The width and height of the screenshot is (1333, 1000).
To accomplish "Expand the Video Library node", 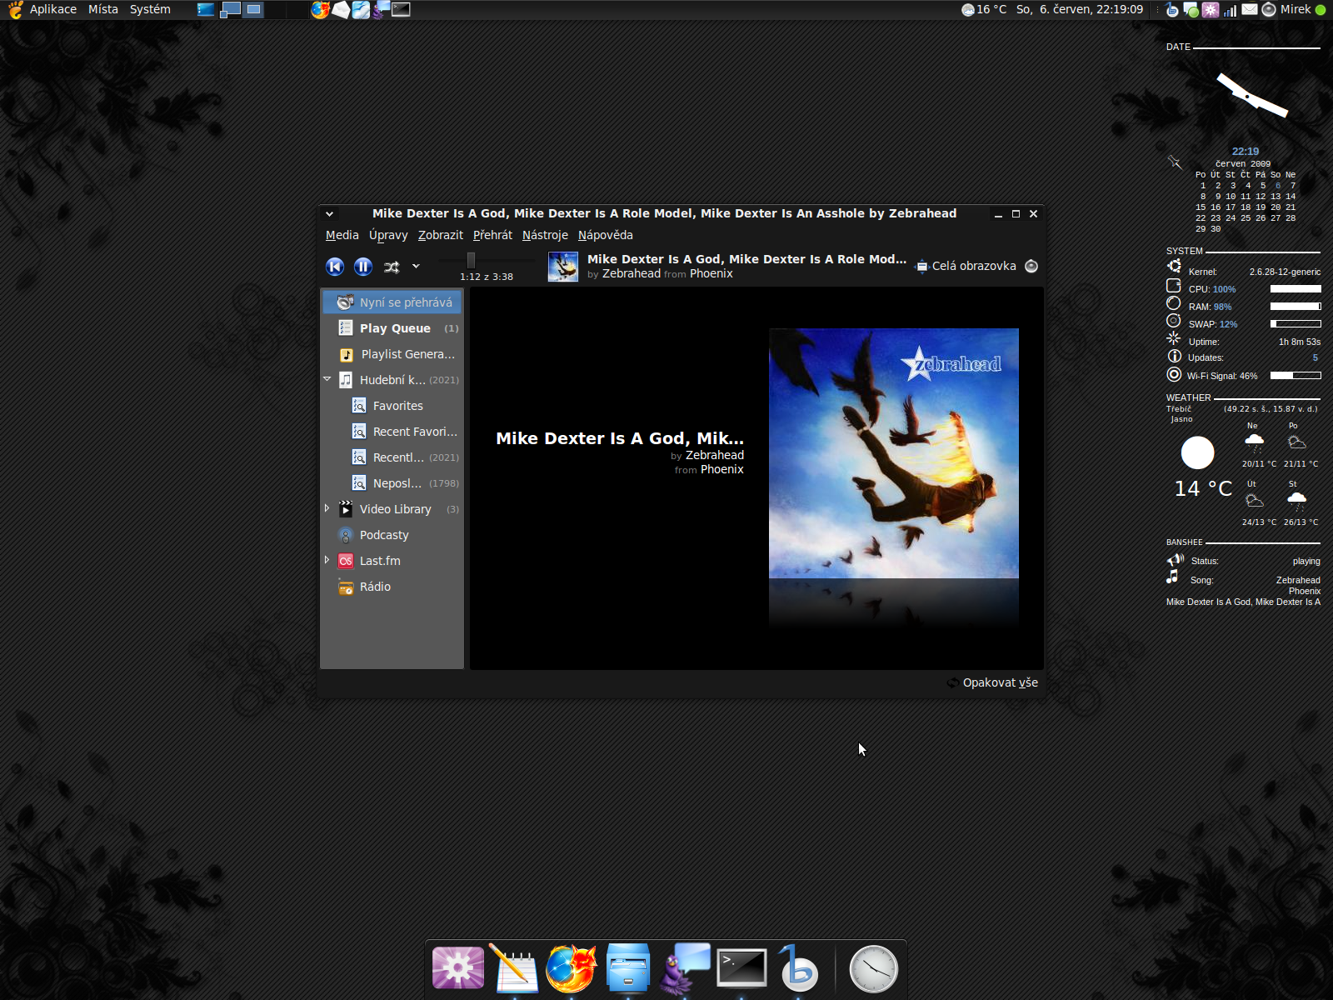I will click(327, 508).
